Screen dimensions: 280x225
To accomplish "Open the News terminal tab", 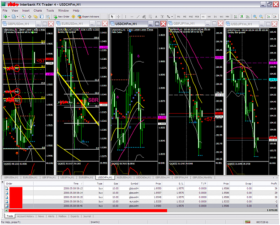I will tap(41, 216).
